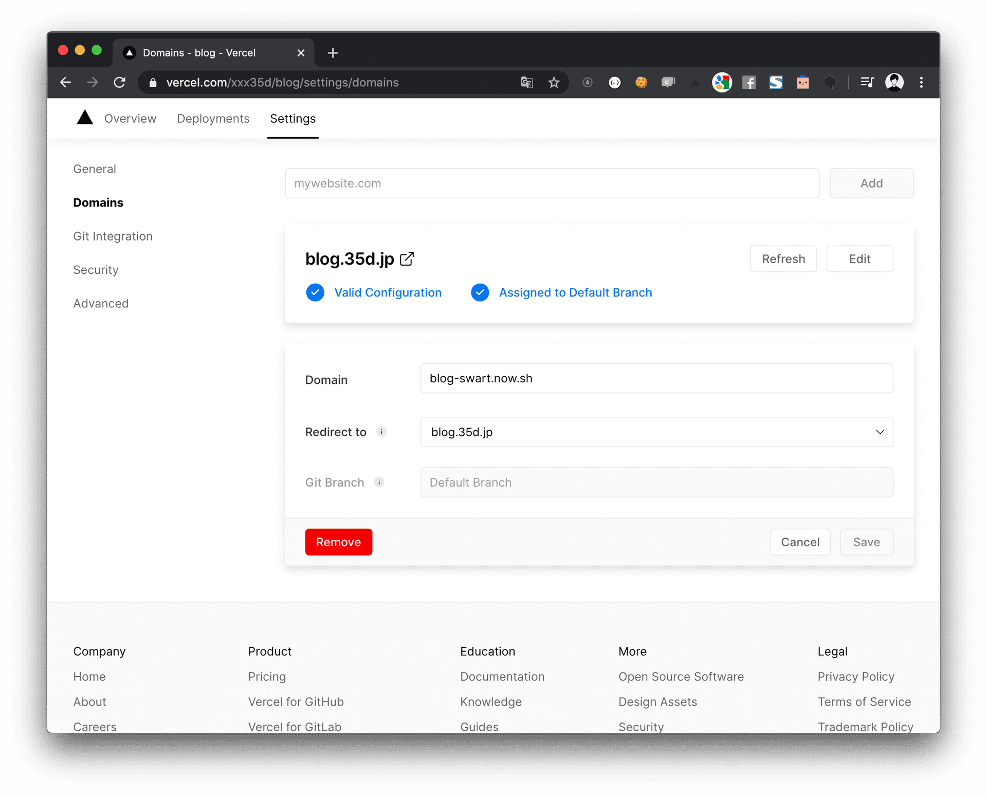Open Advanced settings in sidebar
The width and height of the screenshot is (987, 795).
point(101,304)
